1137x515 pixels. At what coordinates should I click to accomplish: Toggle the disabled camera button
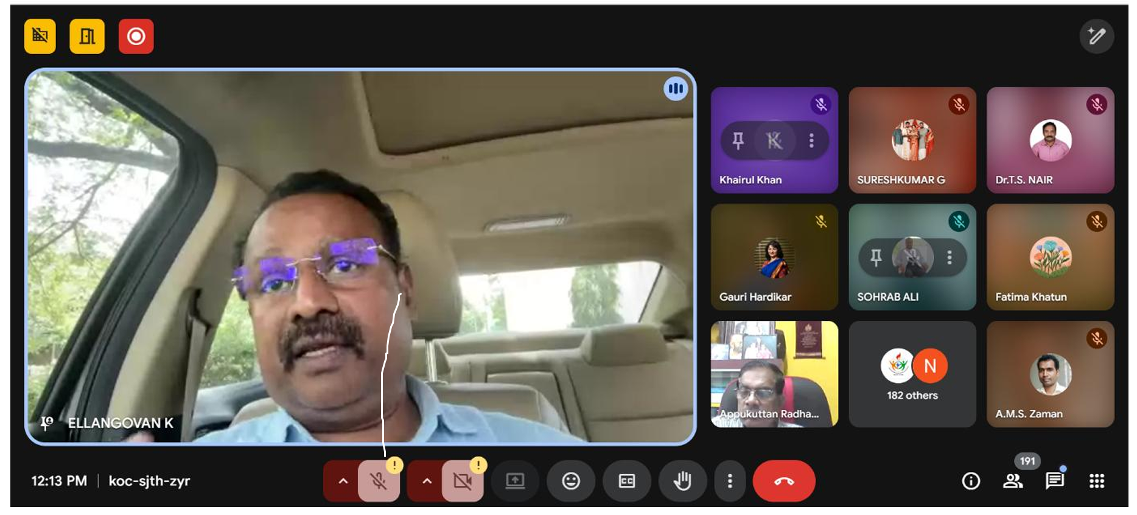[463, 482]
